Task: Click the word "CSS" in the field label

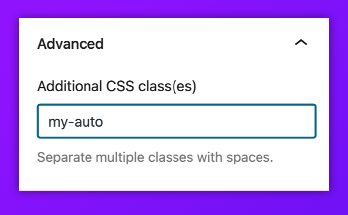Action: [x=120, y=86]
